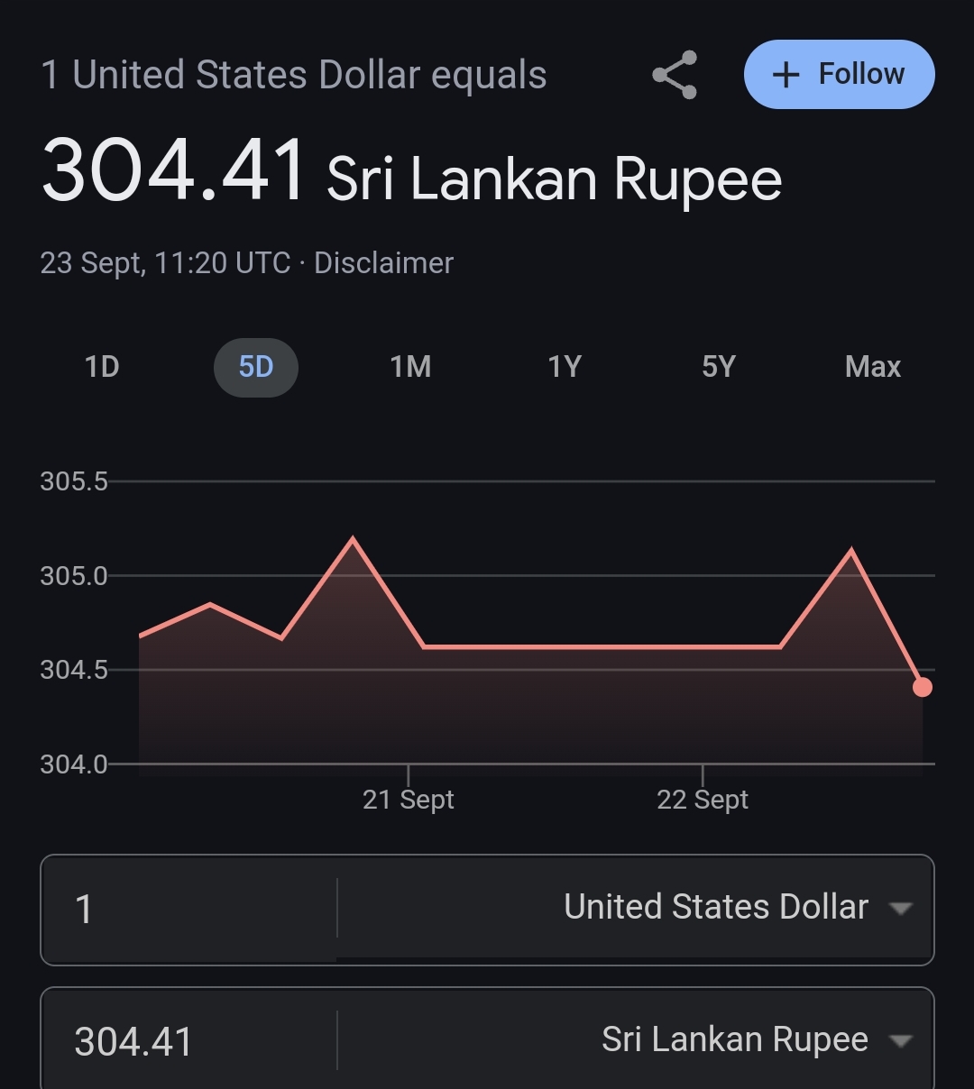
Task: Switch to the 1M range tab
Action: tap(410, 367)
